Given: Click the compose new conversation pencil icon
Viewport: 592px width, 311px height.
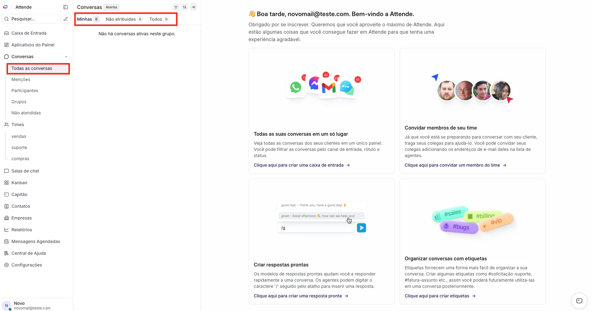Looking at the screenshot, I should [66, 19].
